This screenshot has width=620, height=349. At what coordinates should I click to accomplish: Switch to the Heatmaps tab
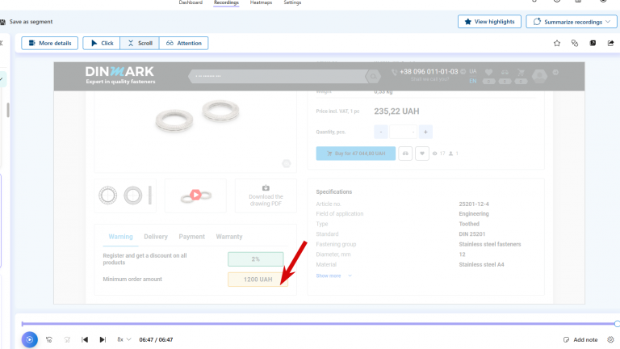pyautogui.click(x=261, y=2)
